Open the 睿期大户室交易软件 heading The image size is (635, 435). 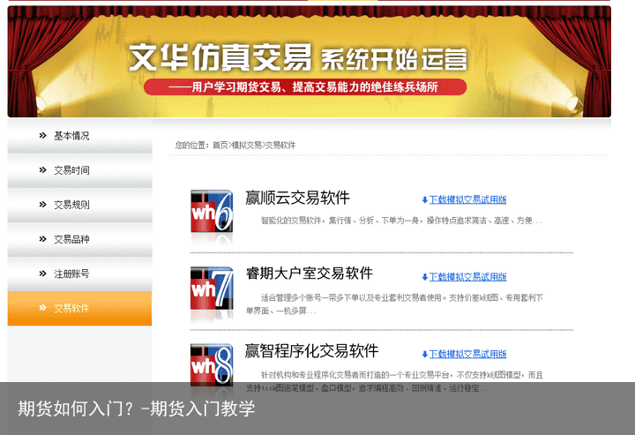[x=309, y=274]
